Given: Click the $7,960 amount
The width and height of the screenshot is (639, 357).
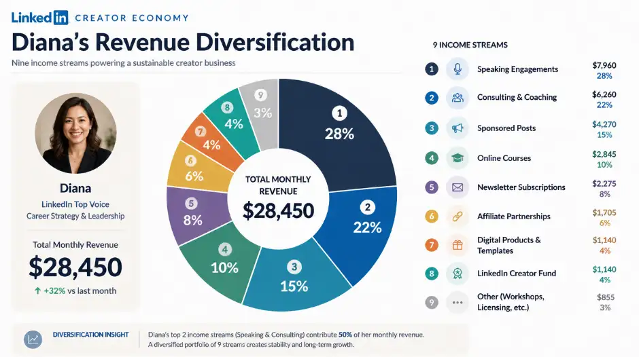Looking at the screenshot, I should click(x=604, y=66).
